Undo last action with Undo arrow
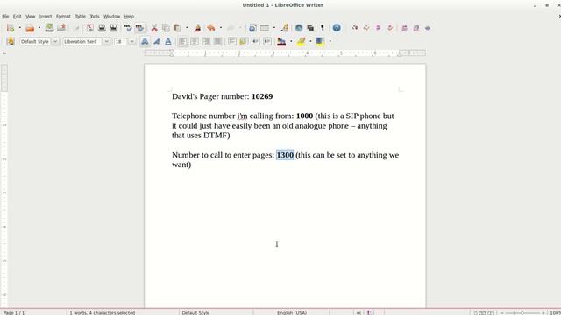This screenshot has height=315, width=561. 211,28
